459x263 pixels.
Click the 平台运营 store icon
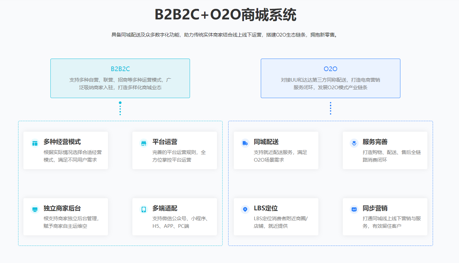[x=144, y=143]
